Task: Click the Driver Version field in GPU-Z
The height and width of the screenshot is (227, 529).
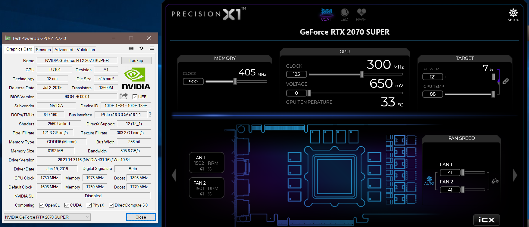Action: pos(94,160)
